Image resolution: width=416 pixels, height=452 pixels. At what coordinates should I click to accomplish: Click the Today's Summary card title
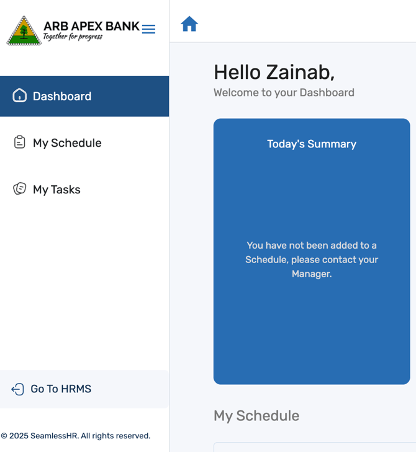pyautogui.click(x=312, y=144)
